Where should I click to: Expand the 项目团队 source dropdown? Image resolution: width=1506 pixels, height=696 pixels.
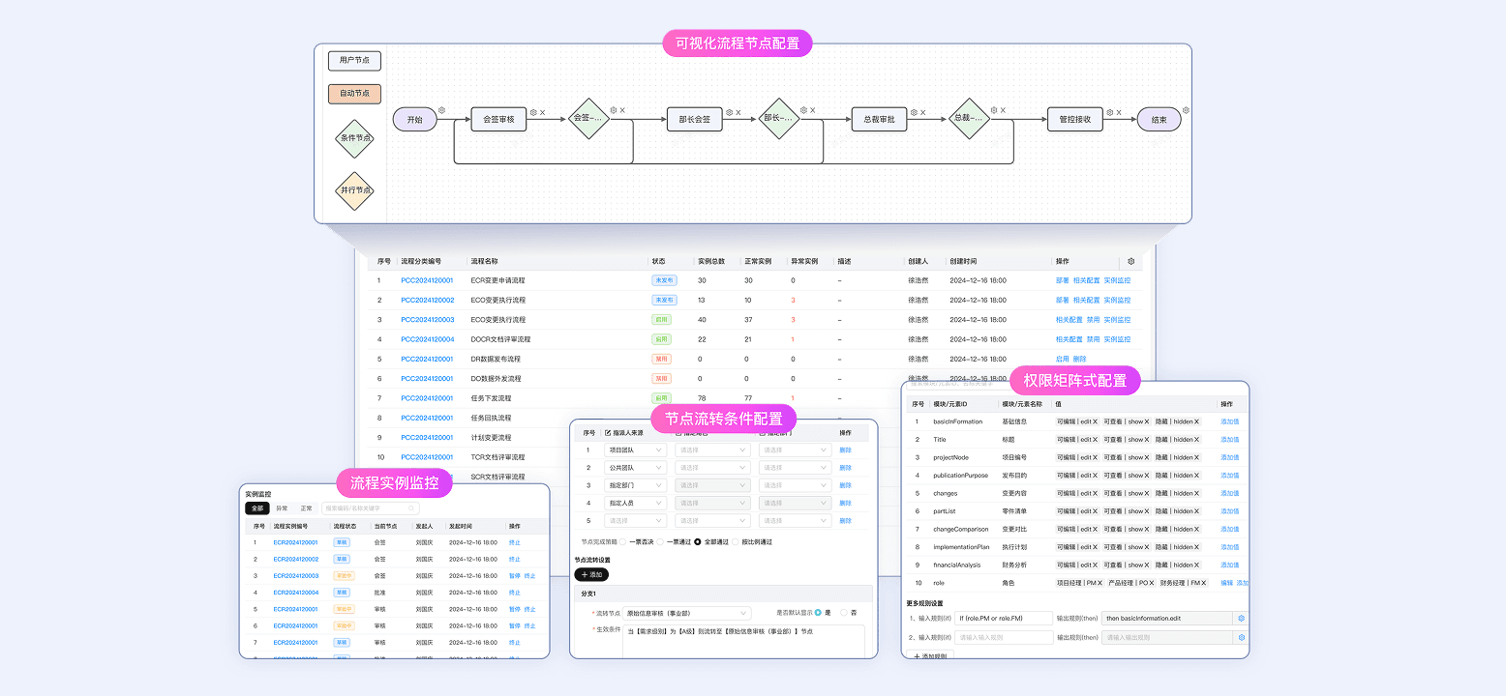coord(635,450)
